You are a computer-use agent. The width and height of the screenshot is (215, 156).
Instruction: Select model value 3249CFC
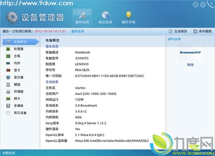click(x=82, y=58)
